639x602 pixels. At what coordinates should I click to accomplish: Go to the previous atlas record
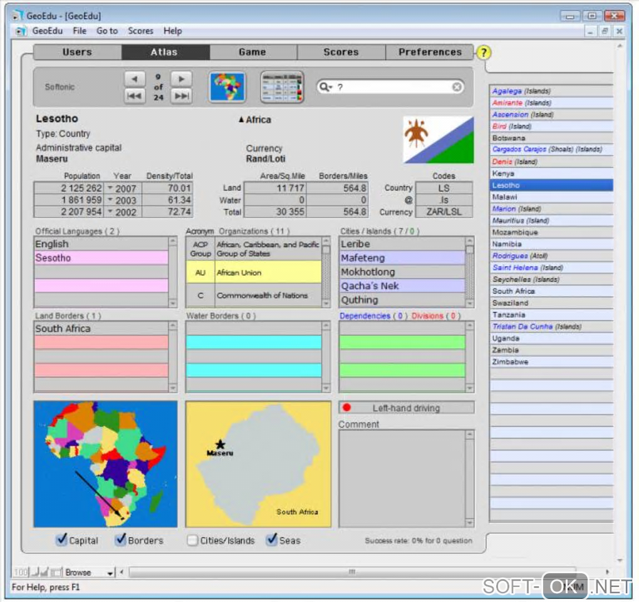click(135, 79)
